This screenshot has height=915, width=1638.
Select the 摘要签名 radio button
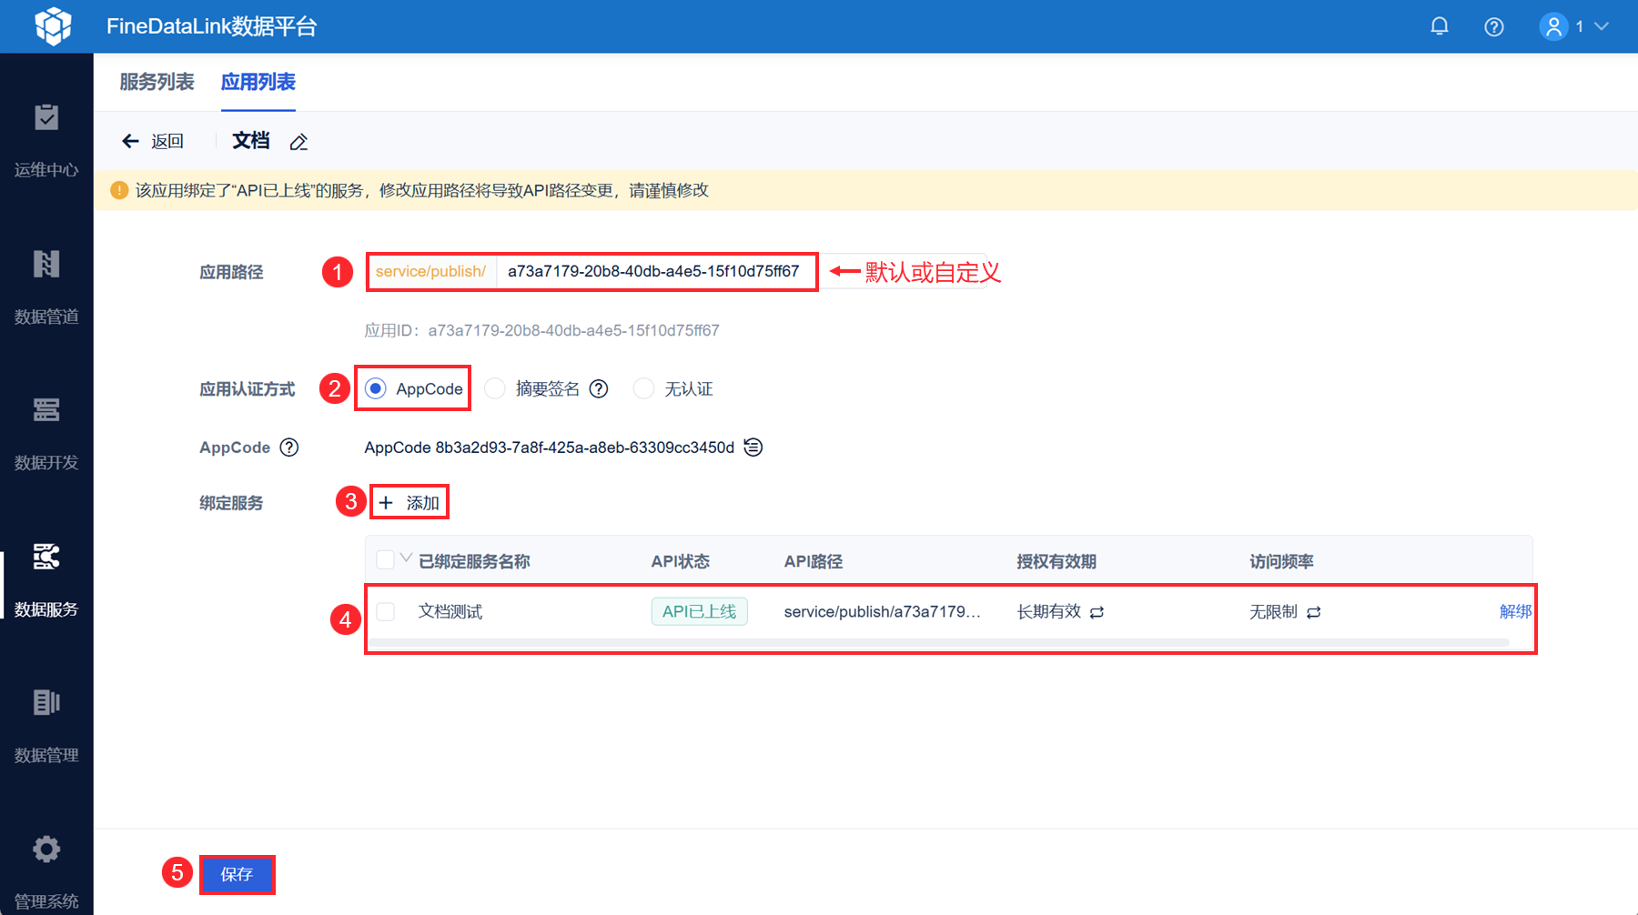495,389
